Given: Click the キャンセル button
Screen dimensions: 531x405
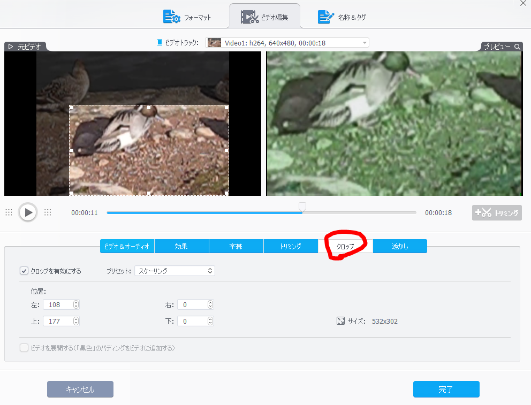Looking at the screenshot, I should point(80,389).
